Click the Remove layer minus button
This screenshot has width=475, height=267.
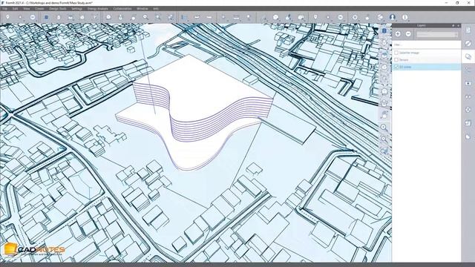408,34
